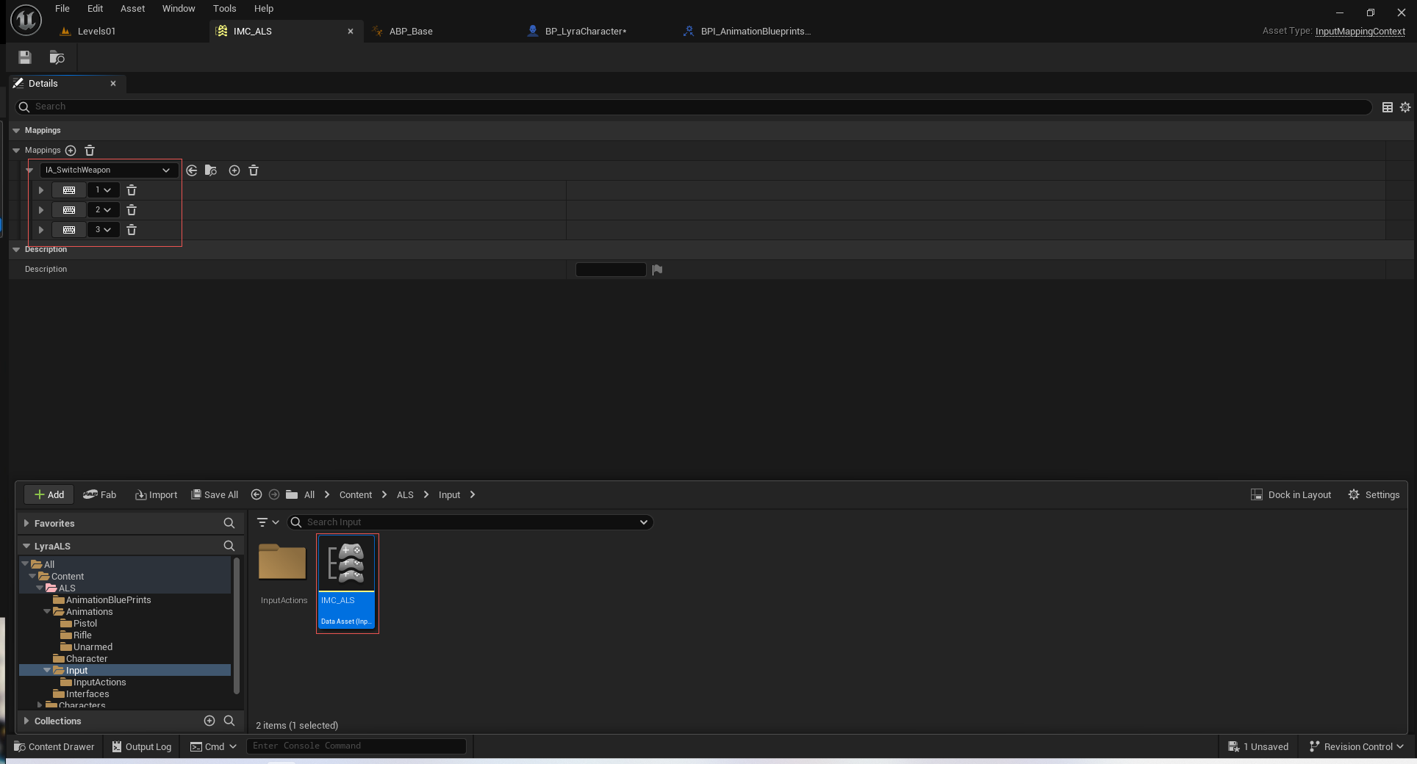Open the key dropdown showing 2

click(103, 210)
